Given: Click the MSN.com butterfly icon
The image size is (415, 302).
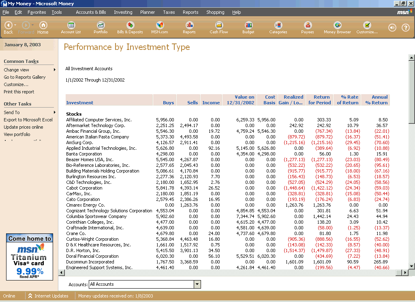Looking at the screenshot, I should tap(160, 26).
